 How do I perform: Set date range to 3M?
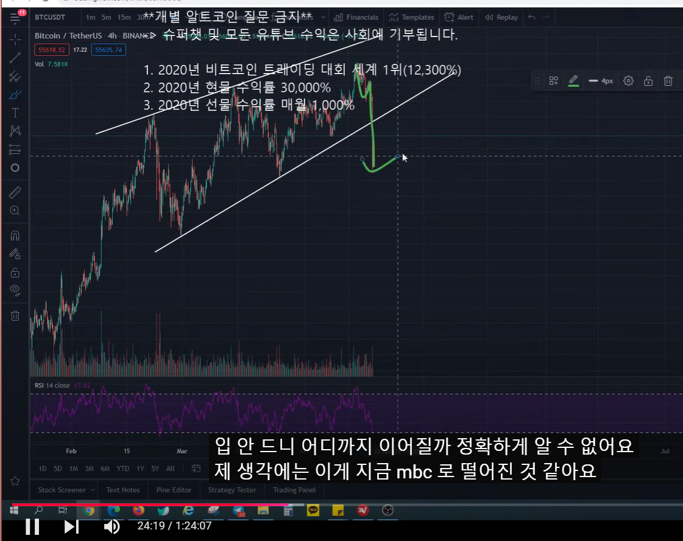tap(90, 469)
